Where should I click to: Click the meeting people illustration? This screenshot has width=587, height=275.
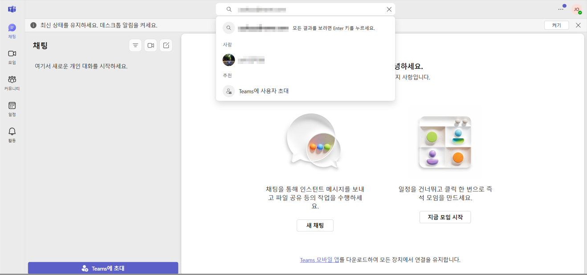pyautogui.click(x=445, y=142)
